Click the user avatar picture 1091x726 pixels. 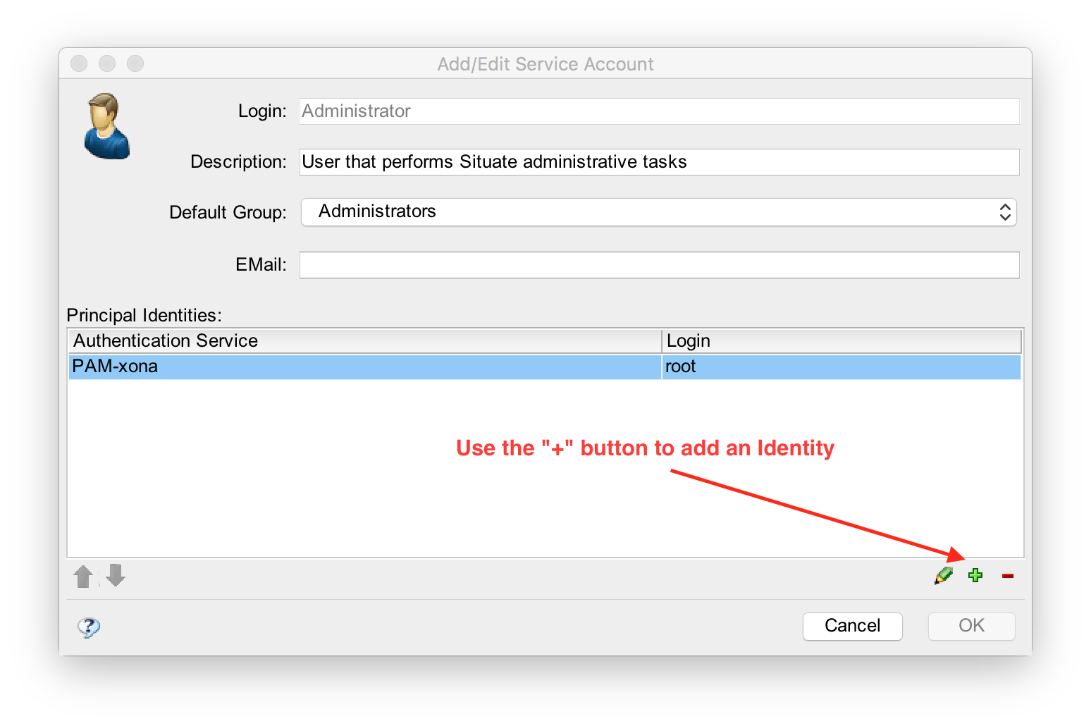pyautogui.click(x=106, y=125)
